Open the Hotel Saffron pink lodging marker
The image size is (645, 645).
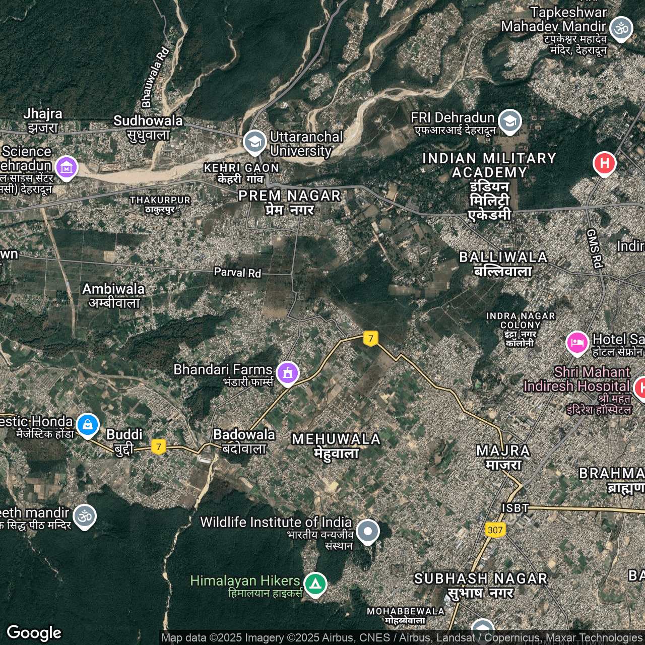tap(577, 343)
